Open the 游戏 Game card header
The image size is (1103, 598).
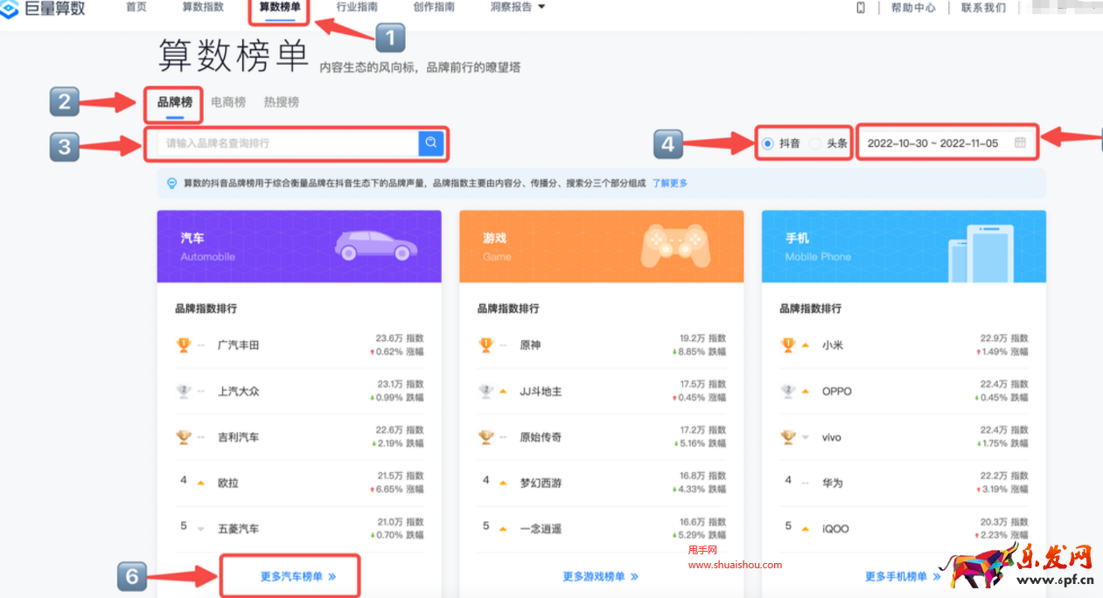(602, 247)
